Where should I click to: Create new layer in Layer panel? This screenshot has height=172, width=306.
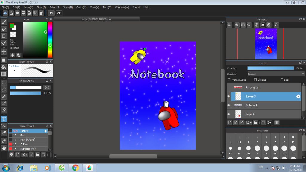coord(230,123)
